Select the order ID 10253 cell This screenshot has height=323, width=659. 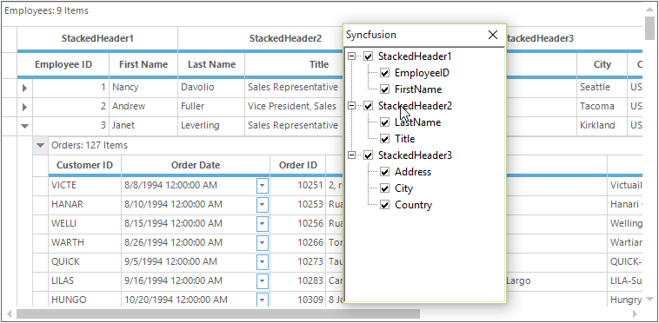[x=298, y=204]
